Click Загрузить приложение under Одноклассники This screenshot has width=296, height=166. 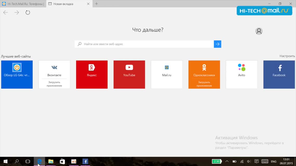tap(204, 84)
